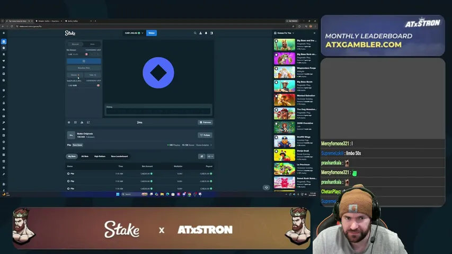Bookmark the page with the star icon
This screenshot has width=452, height=254.
[x=294, y=26]
